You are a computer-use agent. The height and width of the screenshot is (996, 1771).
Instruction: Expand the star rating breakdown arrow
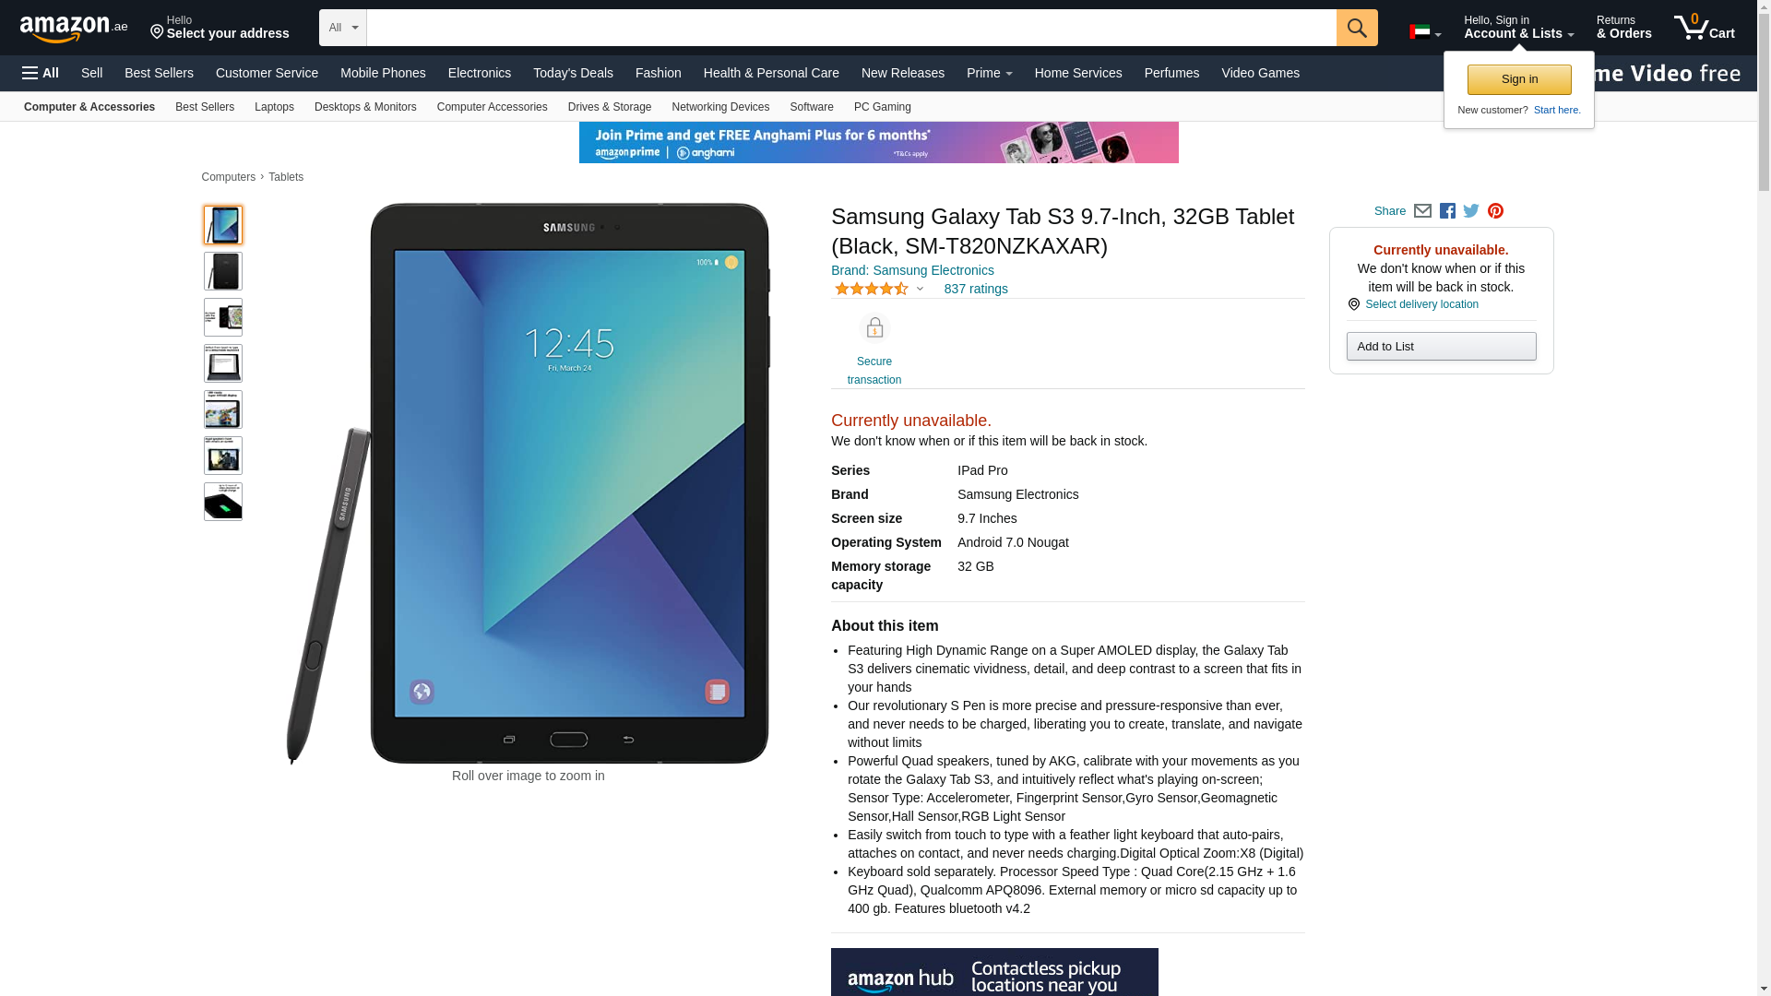(920, 289)
